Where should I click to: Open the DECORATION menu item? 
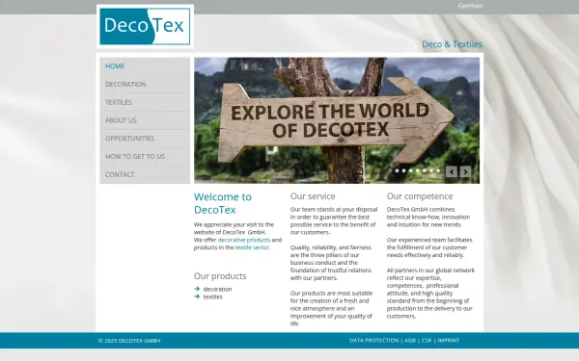tap(145, 85)
